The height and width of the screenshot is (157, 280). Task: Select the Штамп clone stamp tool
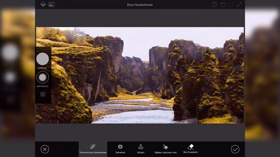coord(141,149)
